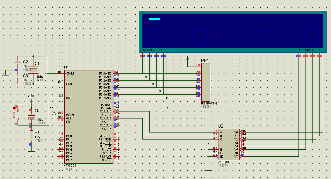Click the P3.7/RD pin label
Screen dimensions: 331x179
[x=106, y=160]
